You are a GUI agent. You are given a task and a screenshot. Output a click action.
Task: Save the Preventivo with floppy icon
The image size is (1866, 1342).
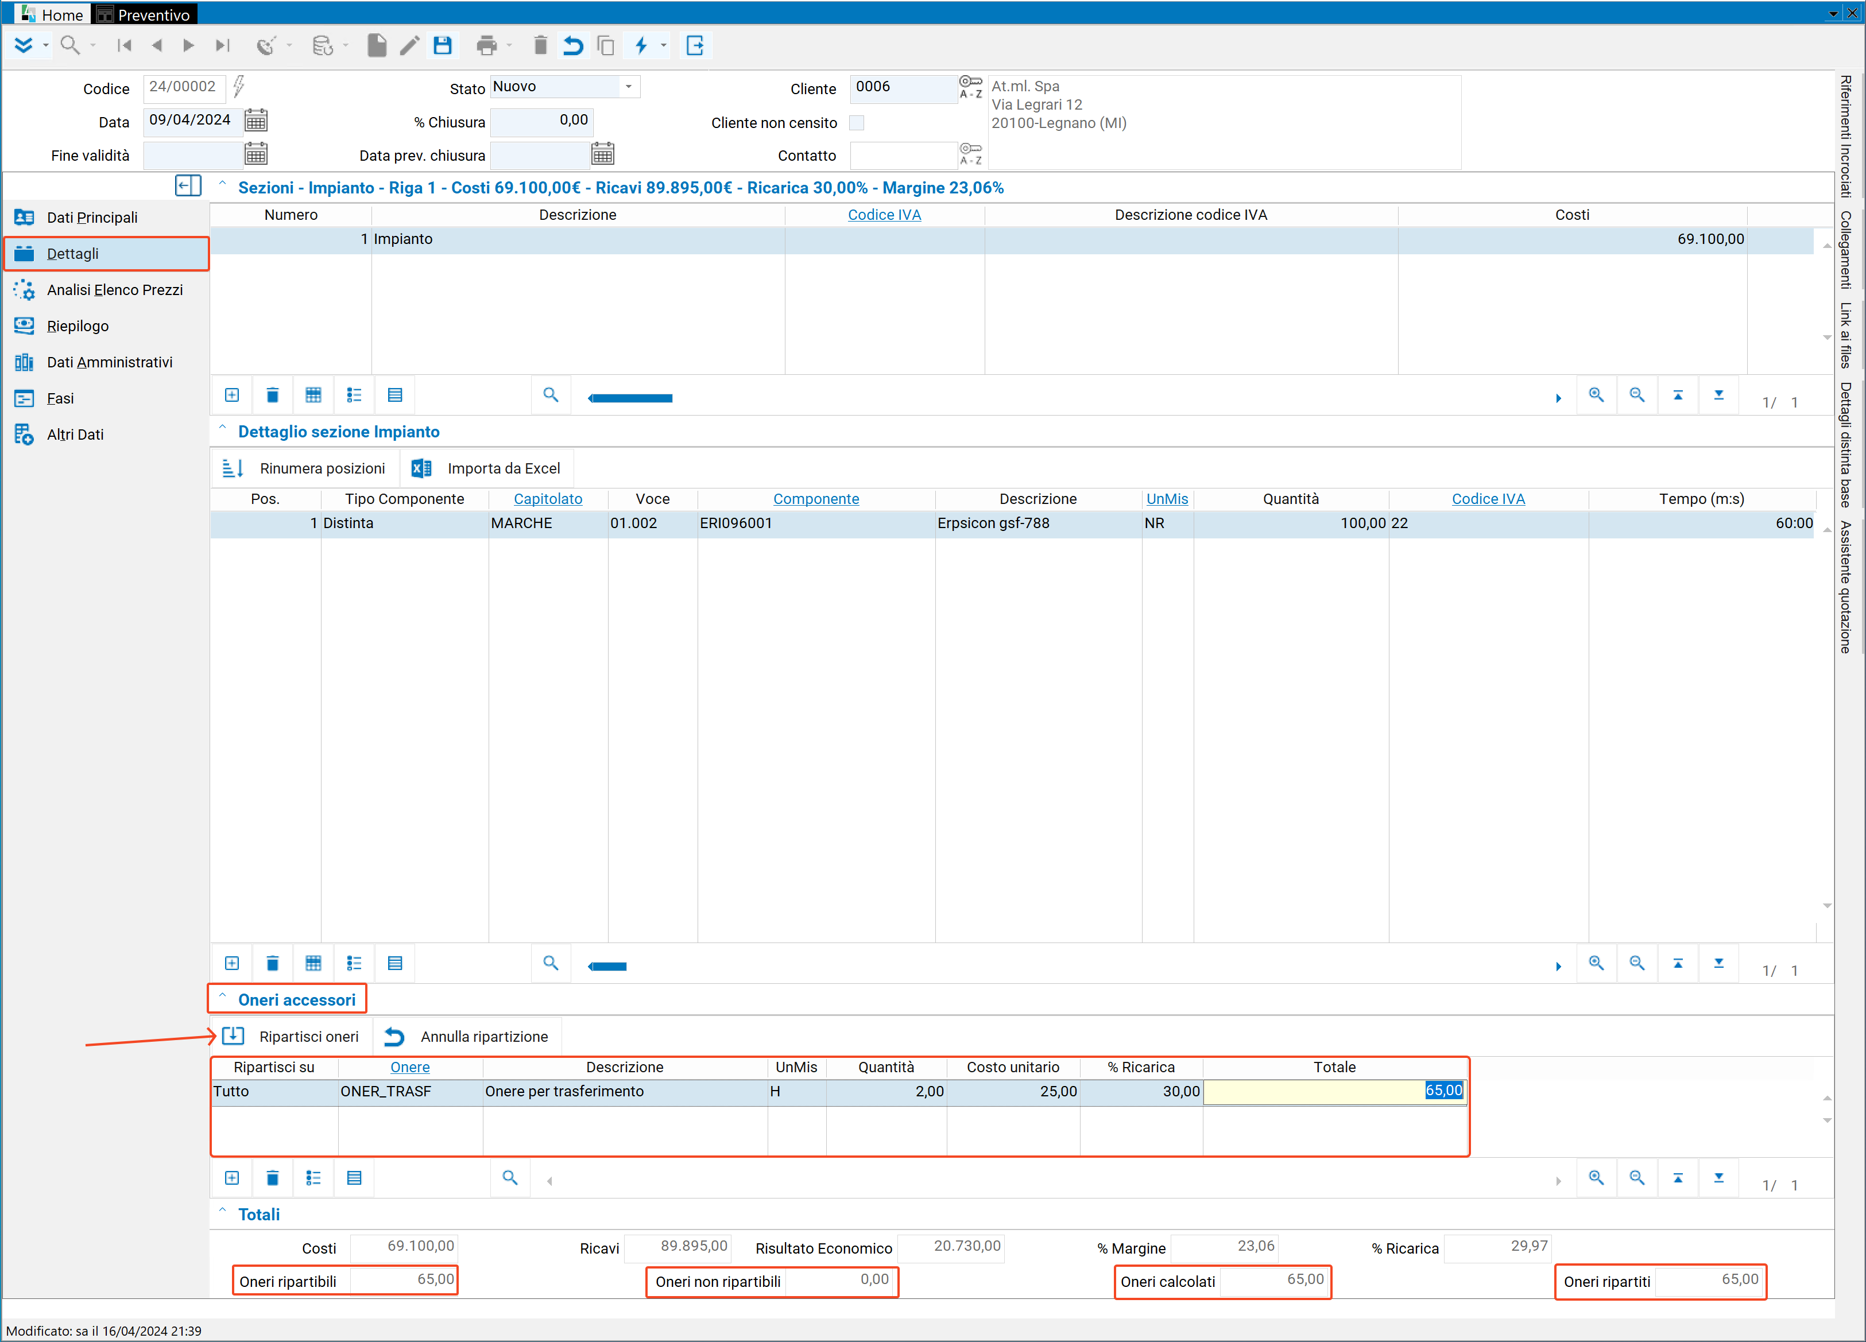point(443,45)
